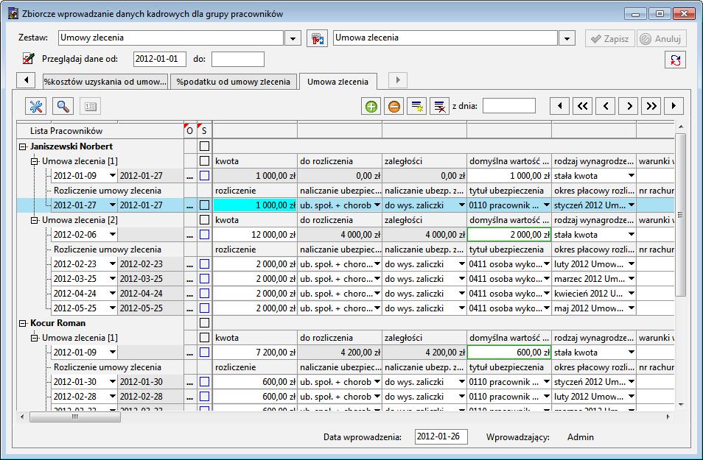The height and width of the screenshot is (460, 703).
Task: Click the edit-date icon beside Przeglądaj dane od
Action: 28,59
